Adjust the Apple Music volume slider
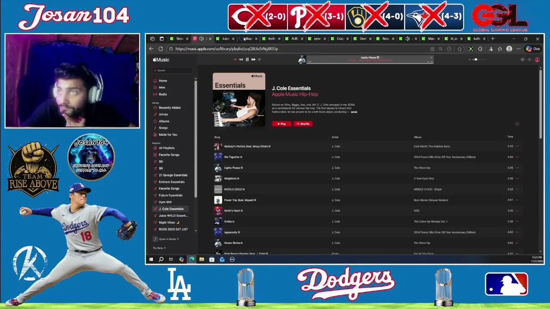This screenshot has height=309, width=550. (480, 60)
